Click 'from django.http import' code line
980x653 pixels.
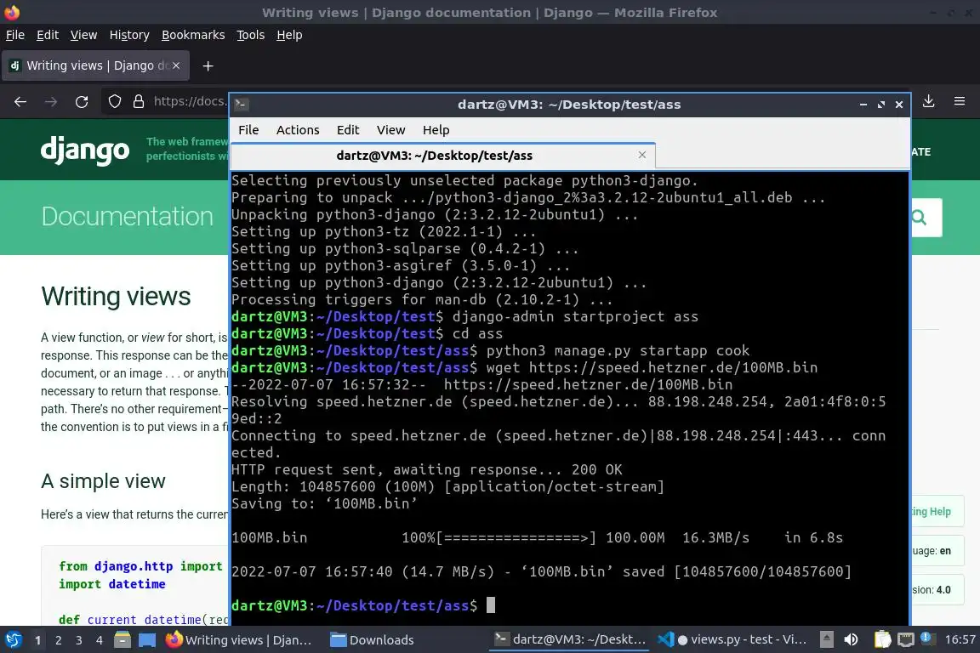(140, 566)
